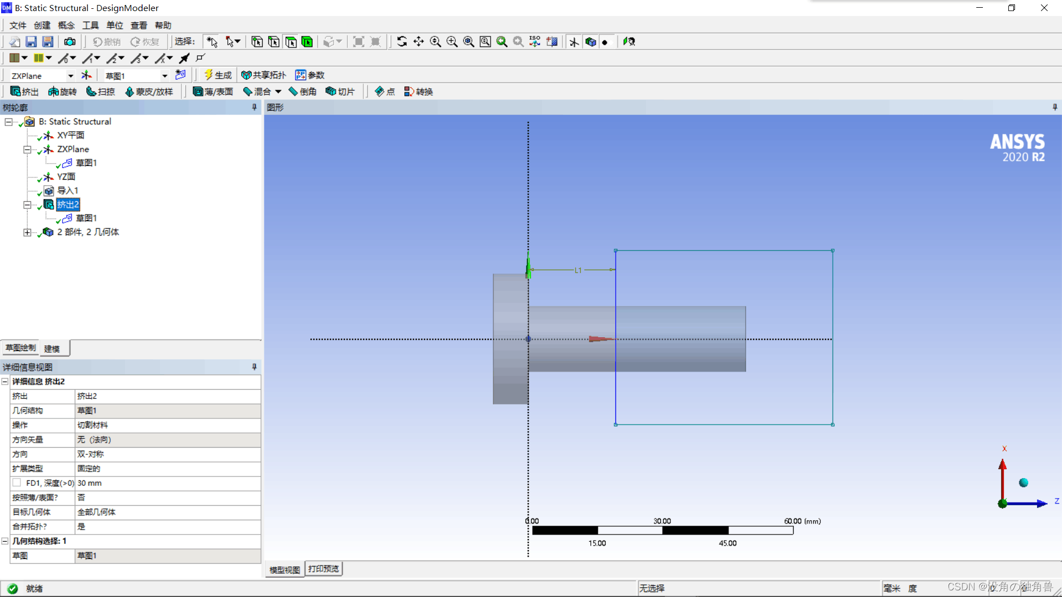Viewport: 1062px width, 597px height.
Task: Toggle display of plane axes icon
Action: coord(574,42)
